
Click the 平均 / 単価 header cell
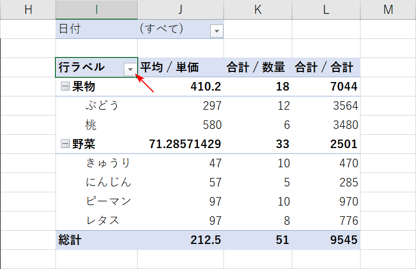point(170,68)
